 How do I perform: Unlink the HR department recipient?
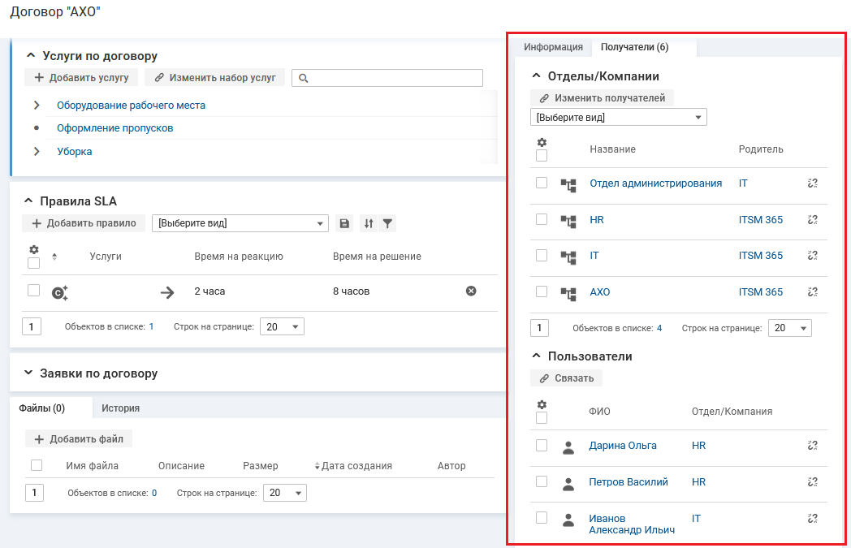pyautogui.click(x=812, y=219)
